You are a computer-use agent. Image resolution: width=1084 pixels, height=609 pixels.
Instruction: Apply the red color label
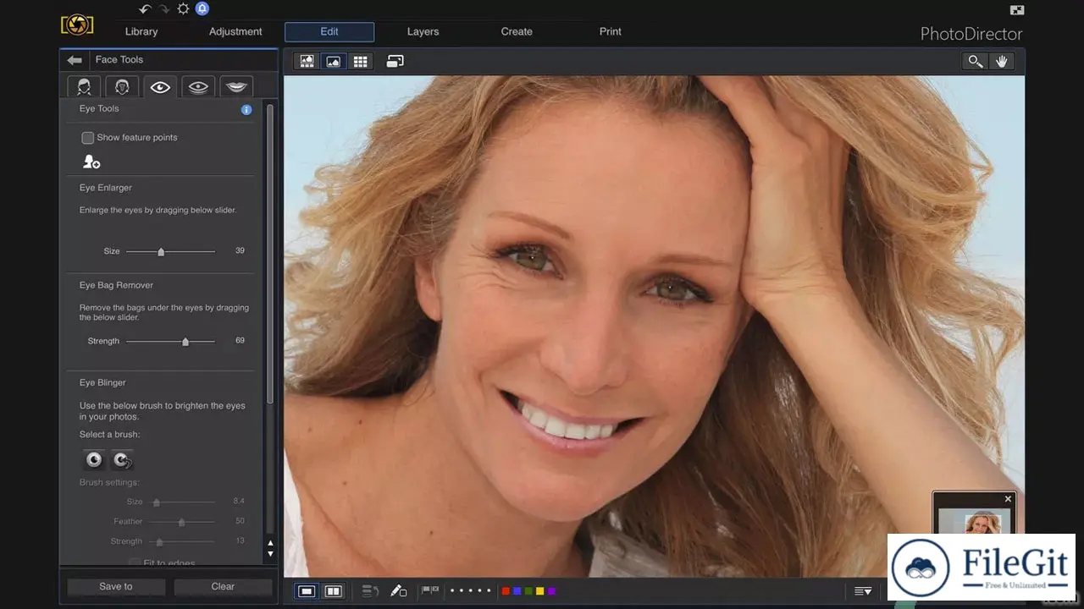coord(506,591)
